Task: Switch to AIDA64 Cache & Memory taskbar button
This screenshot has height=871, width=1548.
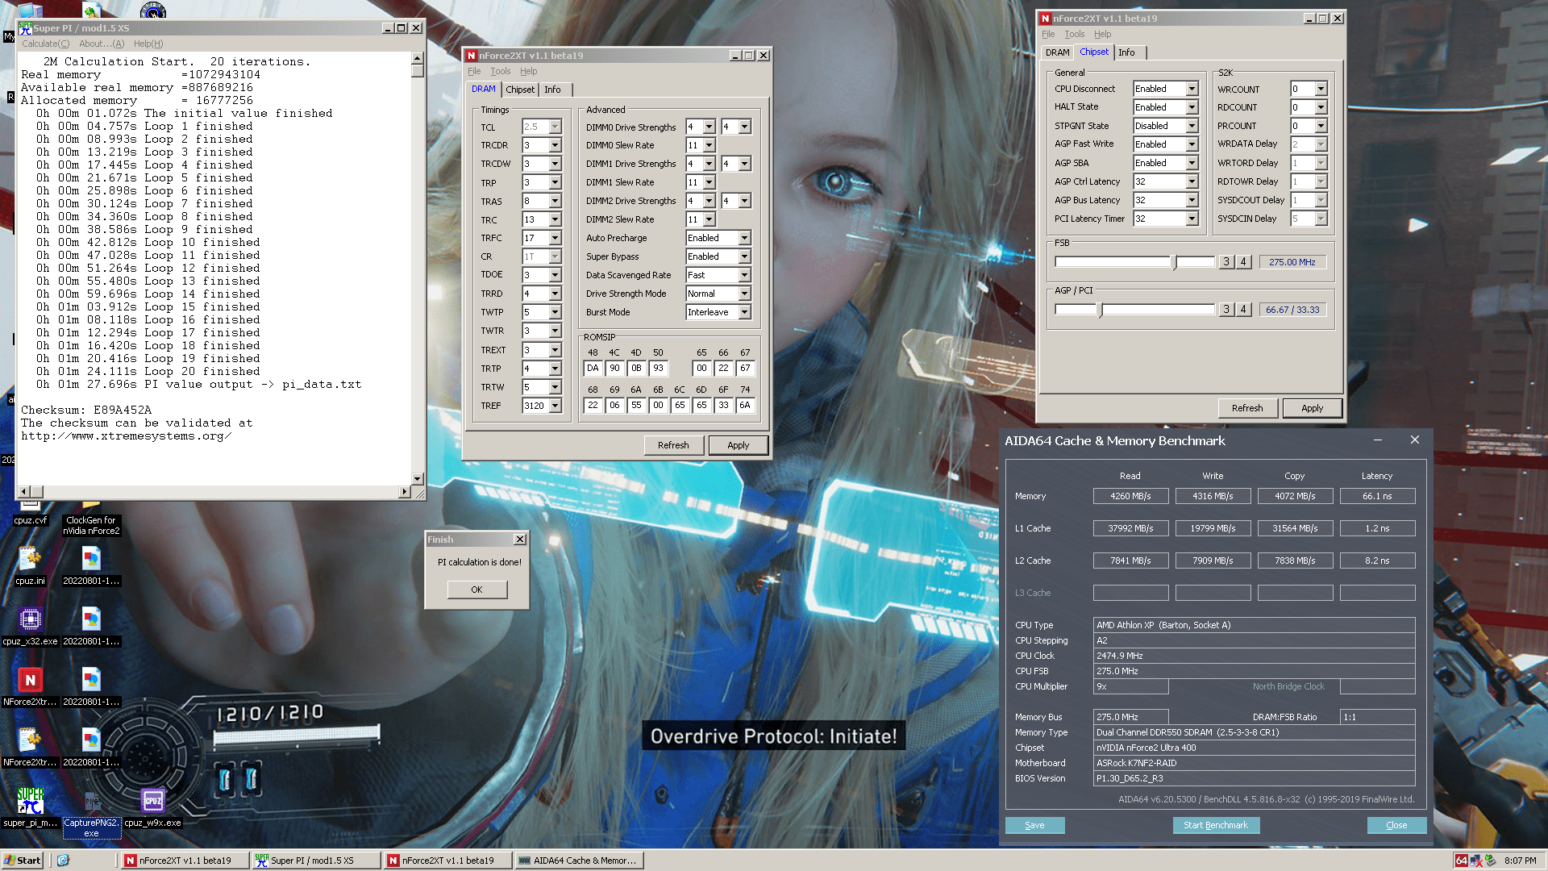Action: tap(578, 861)
